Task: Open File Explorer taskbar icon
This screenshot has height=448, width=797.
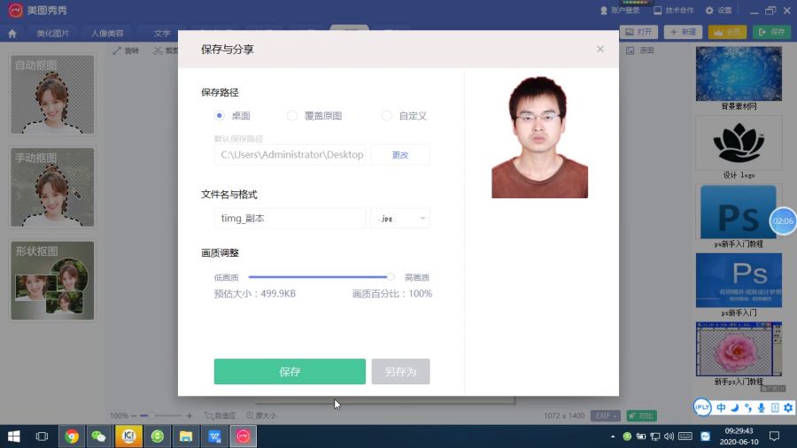Action: tap(186, 436)
